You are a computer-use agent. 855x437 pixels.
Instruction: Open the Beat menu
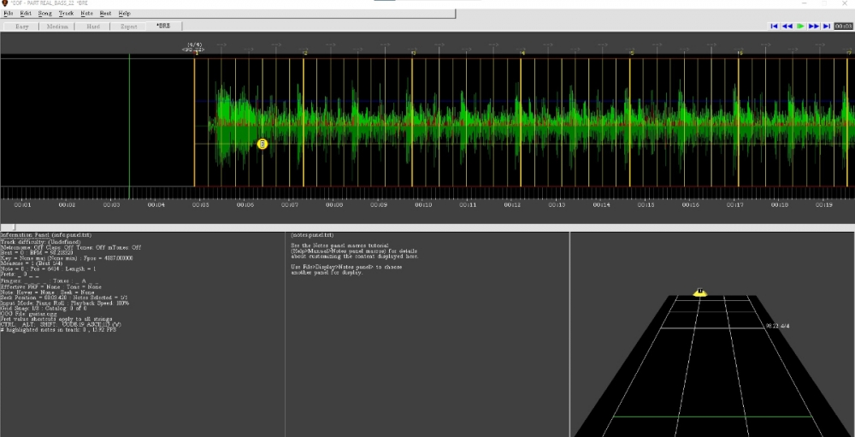tap(105, 14)
